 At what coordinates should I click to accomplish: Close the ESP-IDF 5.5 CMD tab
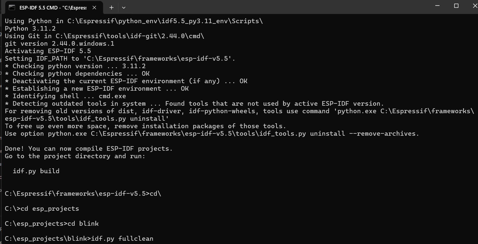tap(95, 8)
